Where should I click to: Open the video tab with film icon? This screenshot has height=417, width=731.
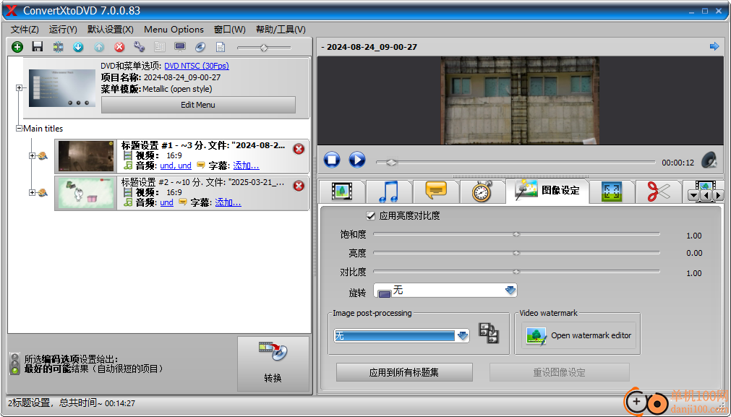coord(342,191)
